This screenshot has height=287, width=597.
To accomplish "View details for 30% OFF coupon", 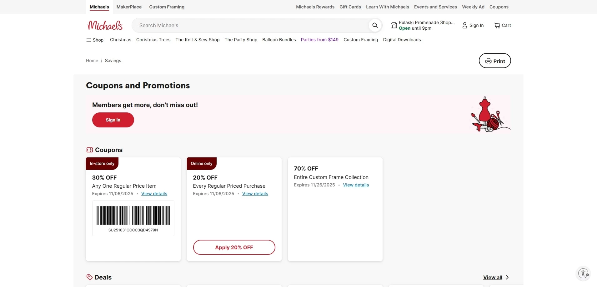I will point(154,194).
